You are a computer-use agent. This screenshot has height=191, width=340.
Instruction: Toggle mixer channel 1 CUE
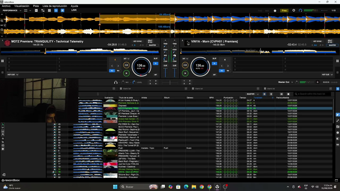pyautogui.click(x=165, y=66)
